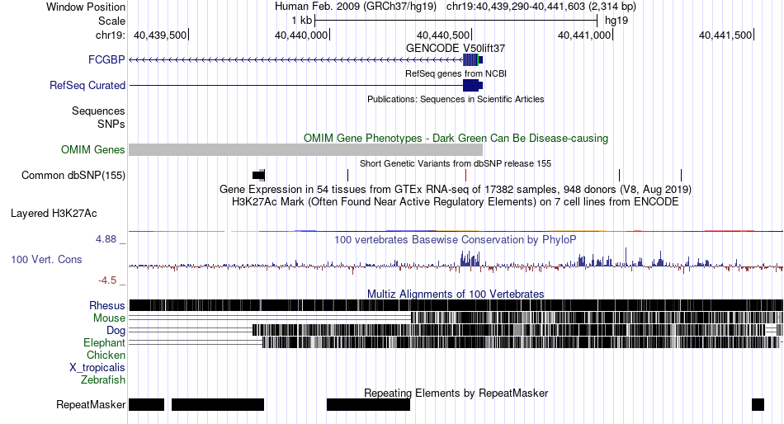Click the Dog alignment label
Screen dimensions: 784x424
click(x=116, y=330)
